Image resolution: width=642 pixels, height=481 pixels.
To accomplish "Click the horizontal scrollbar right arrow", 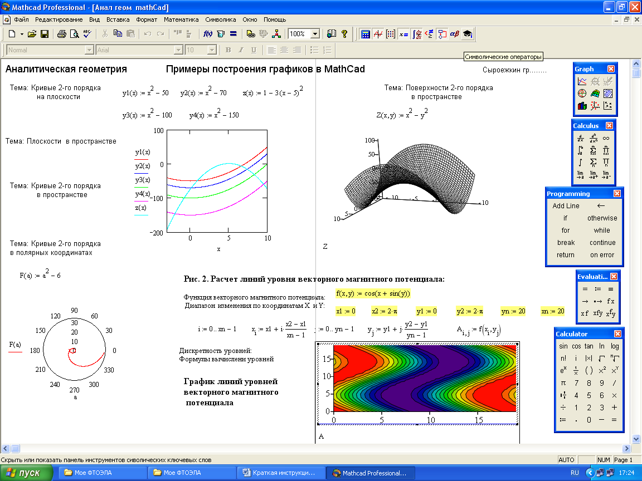I will pyautogui.click(x=626, y=448).
